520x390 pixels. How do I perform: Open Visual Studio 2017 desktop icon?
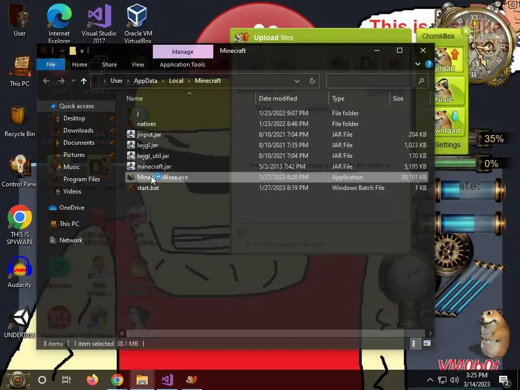tap(99, 22)
